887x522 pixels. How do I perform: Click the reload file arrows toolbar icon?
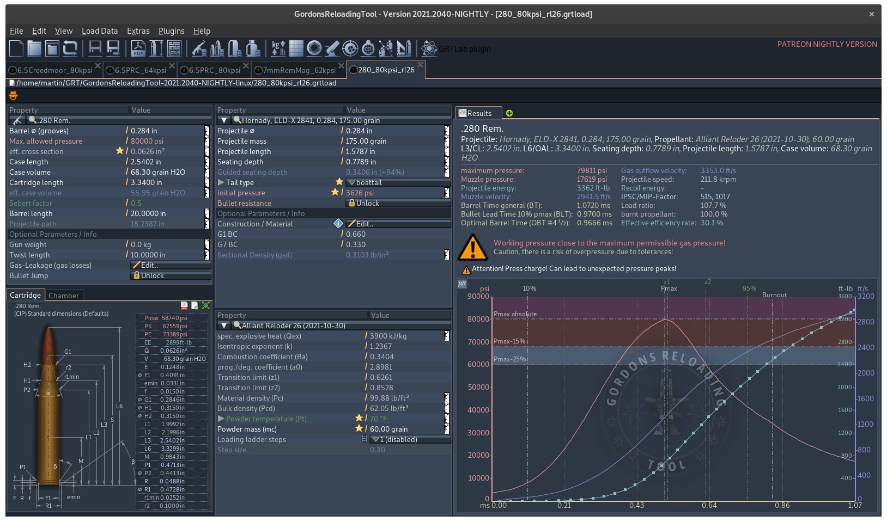tap(70, 48)
